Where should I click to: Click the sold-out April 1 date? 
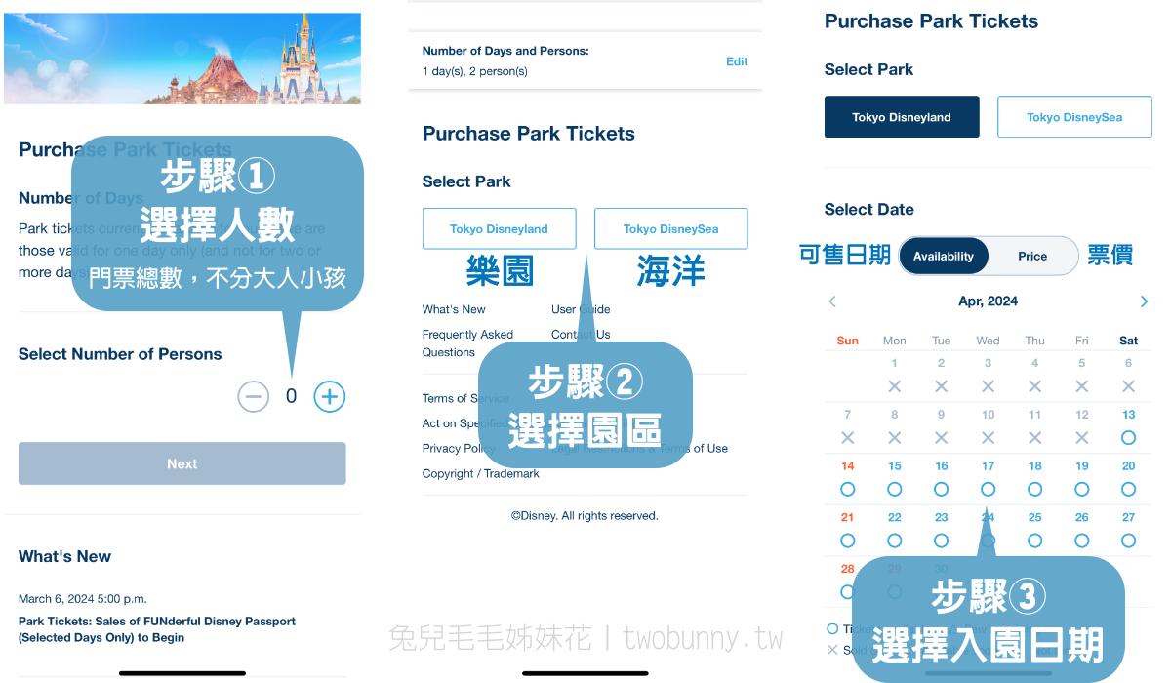tap(895, 376)
